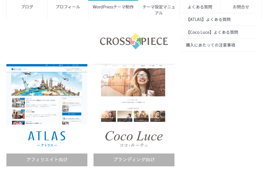Viewport: 268px width, 180px height.
Task: Click the アフィリエイト向け button
Action: coord(47,160)
